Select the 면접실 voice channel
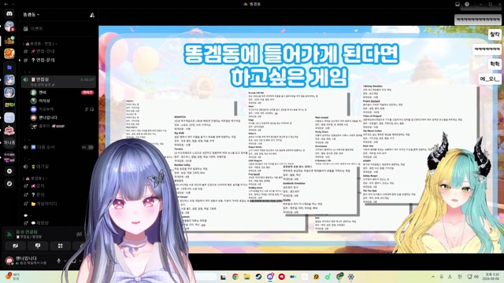 tap(58, 82)
